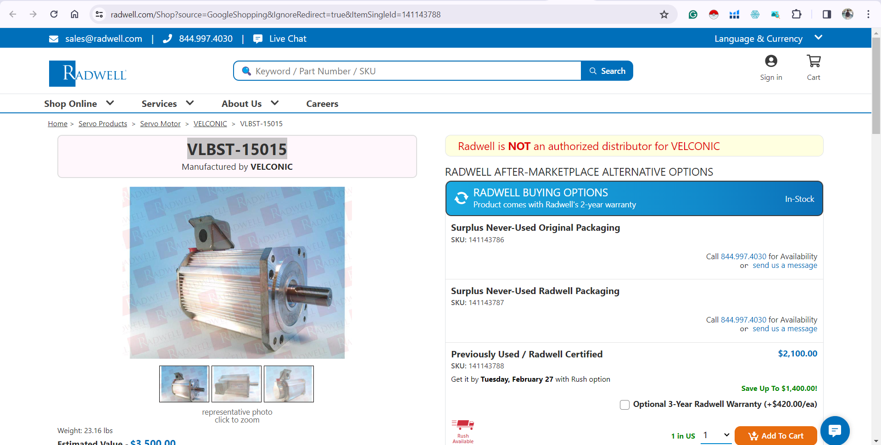Screen dimensions: 881x445
Task: Click the $2,100.00 price
Action: click(x=797, y=354)
